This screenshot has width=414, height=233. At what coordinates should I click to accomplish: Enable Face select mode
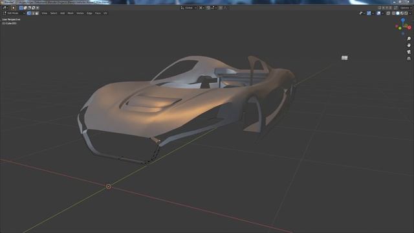click(37, 13)
